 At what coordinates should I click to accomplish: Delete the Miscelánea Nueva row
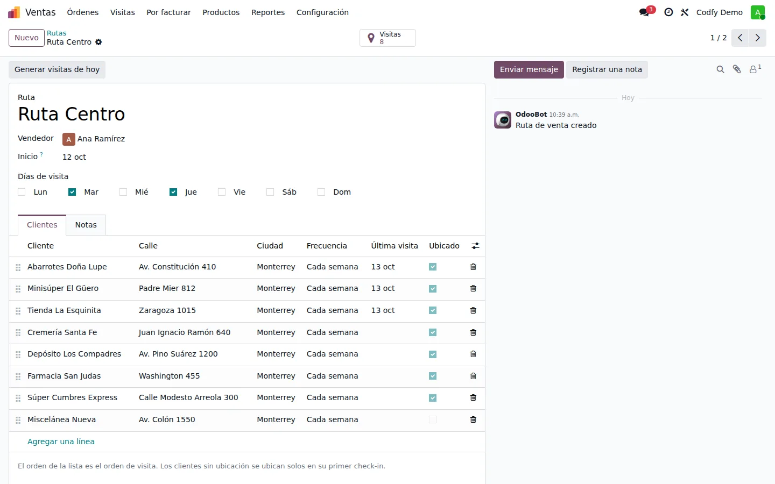473,419
